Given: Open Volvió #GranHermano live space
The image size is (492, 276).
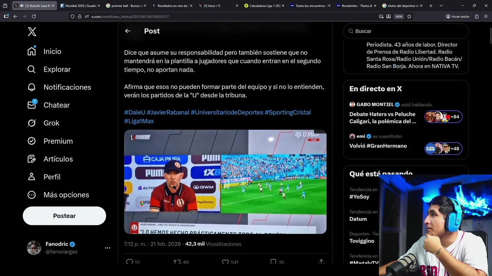Looking at the screenshot, I should click(378, 146).
